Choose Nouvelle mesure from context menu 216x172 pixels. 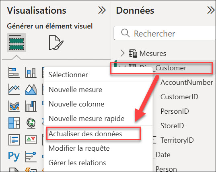click(x=76, y=90)
